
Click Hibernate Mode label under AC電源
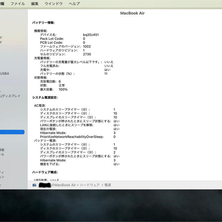53,133
